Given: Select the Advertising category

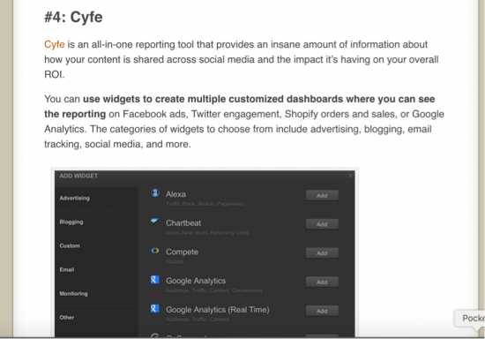Looking at the screenshot, I should click(x=96, y=198).
